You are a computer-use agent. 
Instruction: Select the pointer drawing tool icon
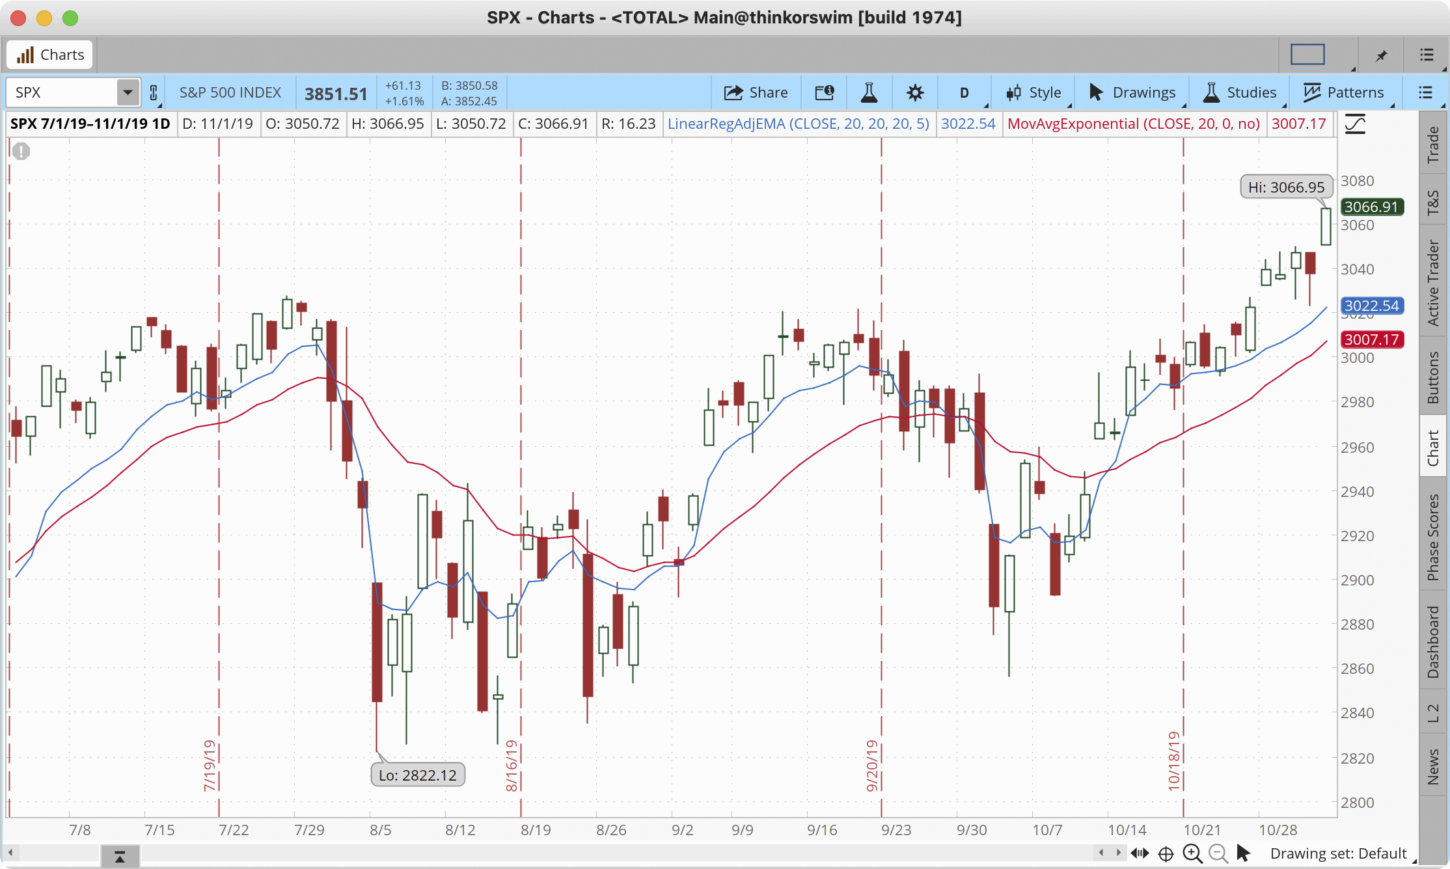coord(1244,853)
